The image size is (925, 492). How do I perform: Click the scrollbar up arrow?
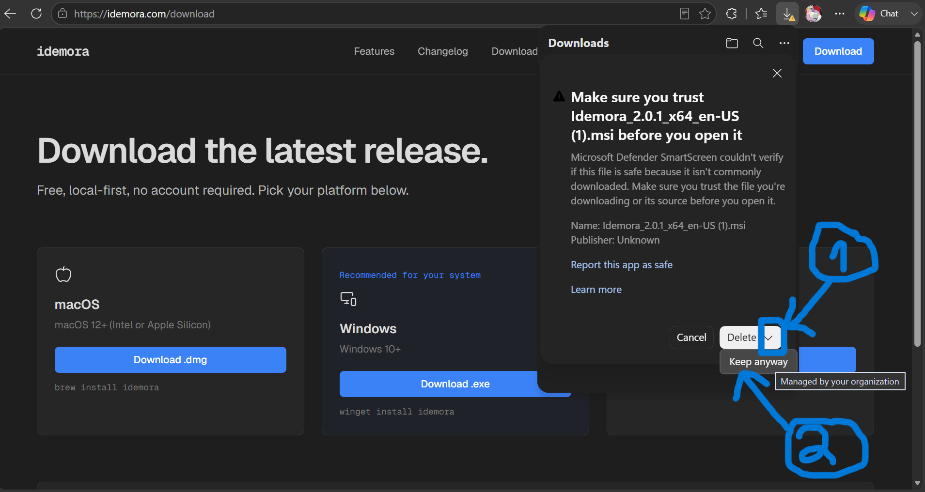point(917,34)
